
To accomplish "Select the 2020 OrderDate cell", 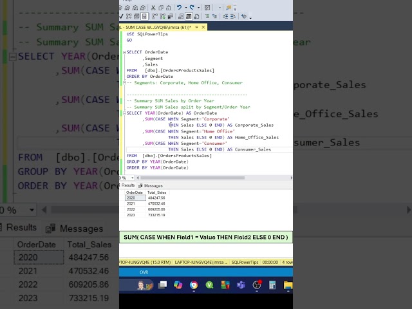I will pyautogui.click(x=135, y=198).
